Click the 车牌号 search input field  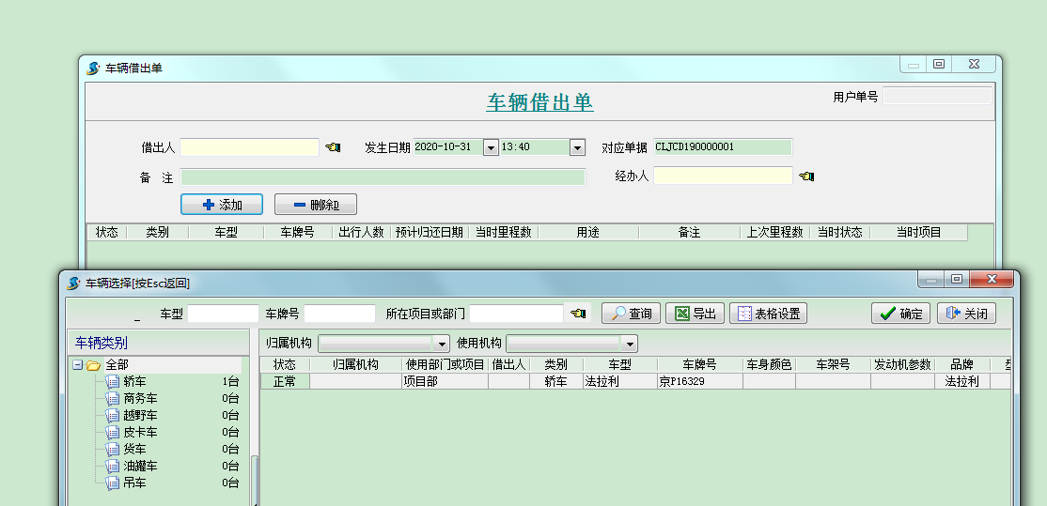340,314
